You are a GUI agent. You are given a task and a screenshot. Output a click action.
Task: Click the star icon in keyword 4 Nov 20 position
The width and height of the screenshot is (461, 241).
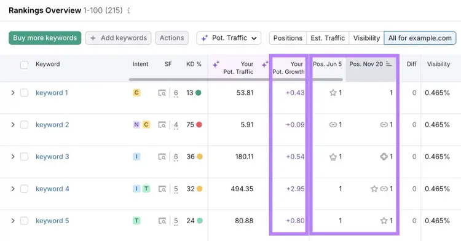[374, 189]
